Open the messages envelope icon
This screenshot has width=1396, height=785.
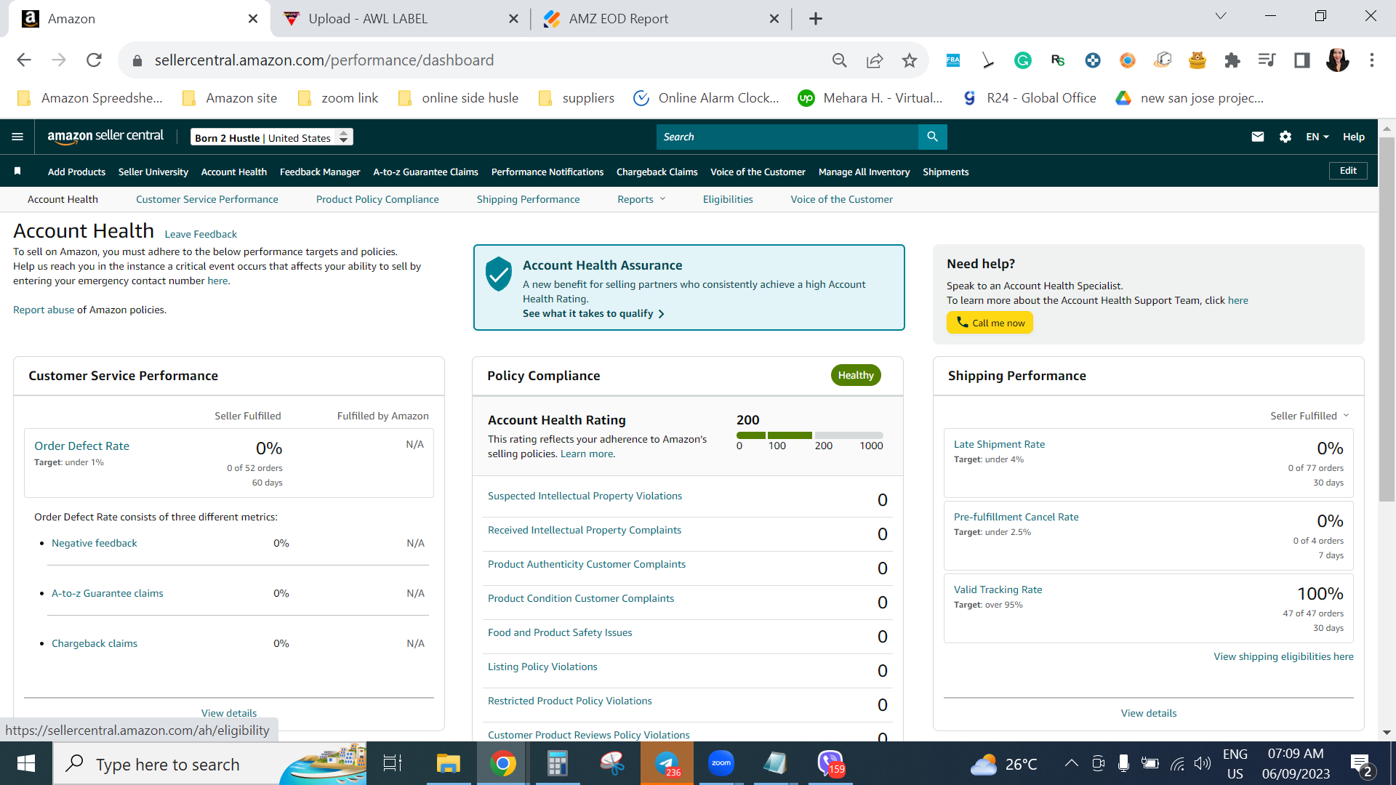click(x=1258, y=137)
